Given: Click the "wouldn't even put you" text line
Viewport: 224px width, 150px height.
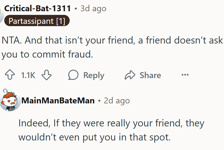Looking at the screenshot, I should pyautogui.click(x=94, y=137).
